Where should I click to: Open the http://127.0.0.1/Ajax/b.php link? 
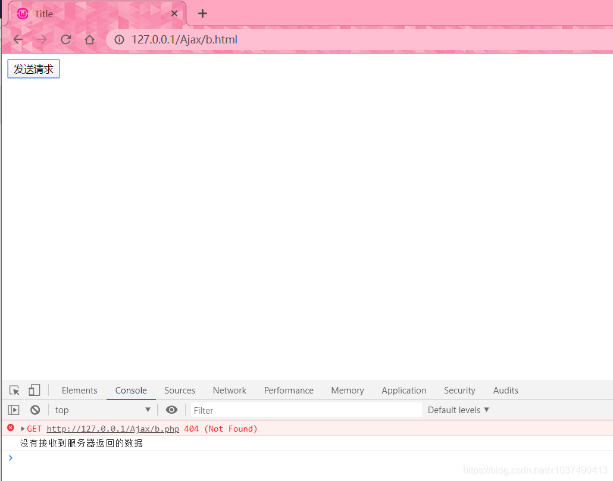click(113, 429)
